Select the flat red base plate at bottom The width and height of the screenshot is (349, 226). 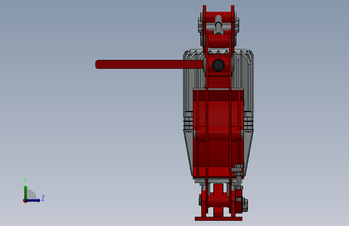click(218, 219)
